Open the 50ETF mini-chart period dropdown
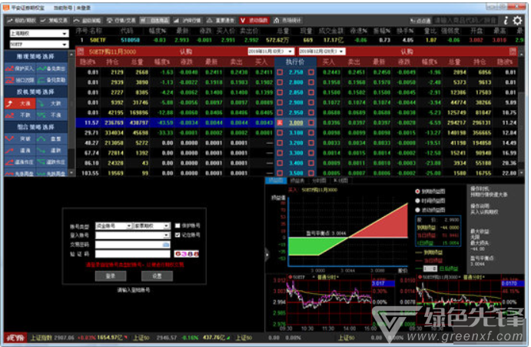The width and height of the screenshot is (531, 347). (328, 277)
